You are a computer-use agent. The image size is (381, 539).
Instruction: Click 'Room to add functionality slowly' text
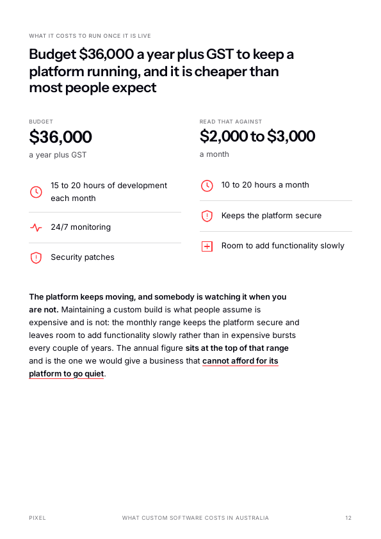(x=282, y=246)
